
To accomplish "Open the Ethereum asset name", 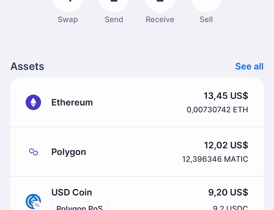I will point(72,102).
